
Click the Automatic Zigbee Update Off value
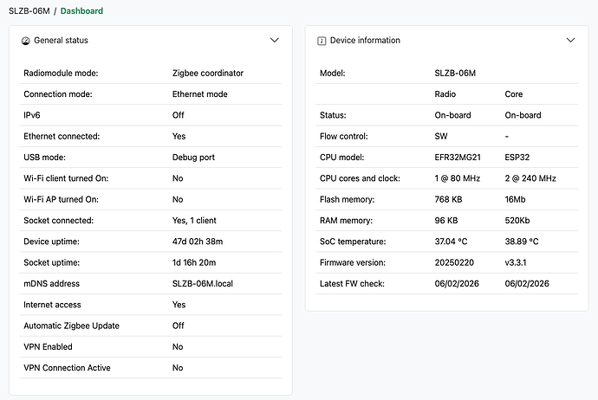pos(179,326)
